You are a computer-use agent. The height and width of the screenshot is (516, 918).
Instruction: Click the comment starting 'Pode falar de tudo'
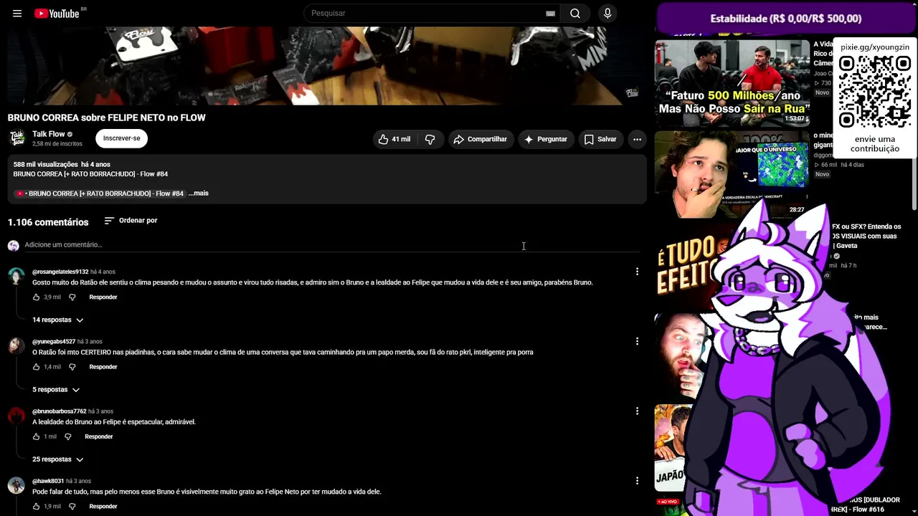pyautogui.click(x=207, y=492)
